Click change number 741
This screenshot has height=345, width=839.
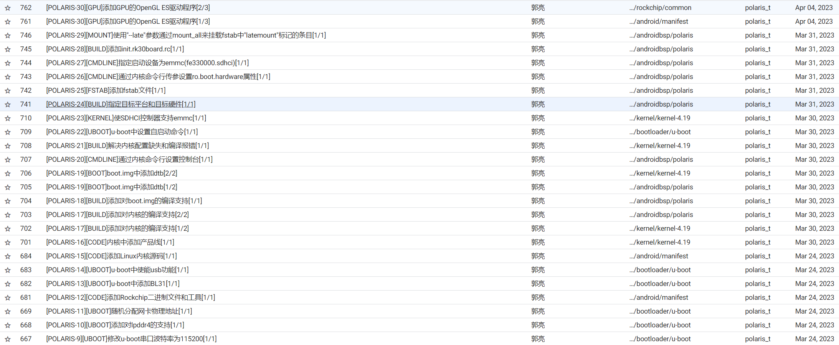coord(26,104)
